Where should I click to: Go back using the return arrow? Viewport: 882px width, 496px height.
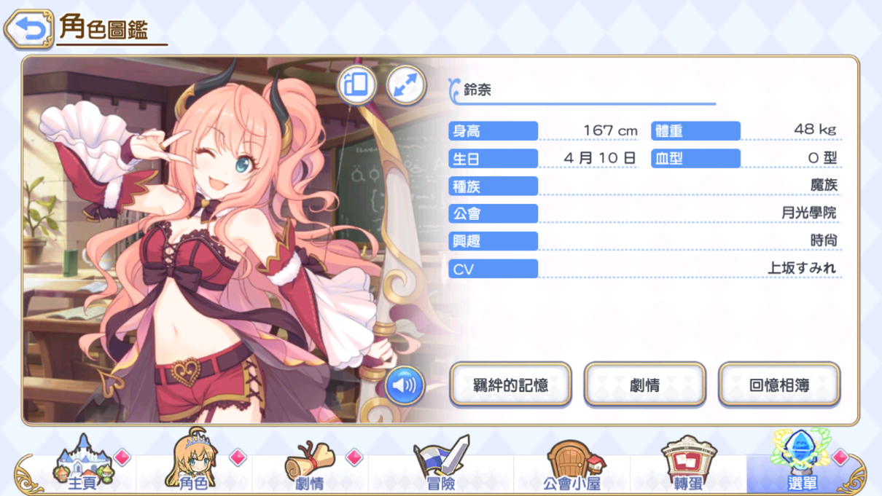(29, 29)
